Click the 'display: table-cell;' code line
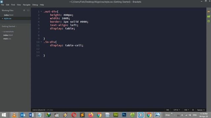The width and height of the screenshot is (211, 118). (67, 45)
